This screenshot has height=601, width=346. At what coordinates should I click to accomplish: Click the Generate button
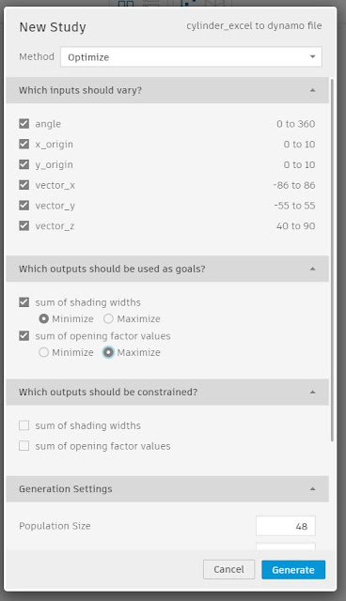pos(293,570)
